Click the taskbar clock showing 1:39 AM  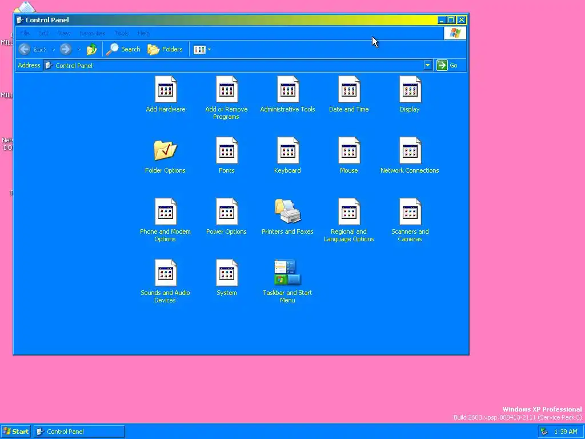tap(566, 432)
